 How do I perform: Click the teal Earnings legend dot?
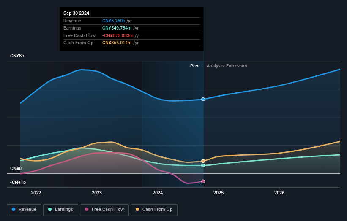pos(50,209)
